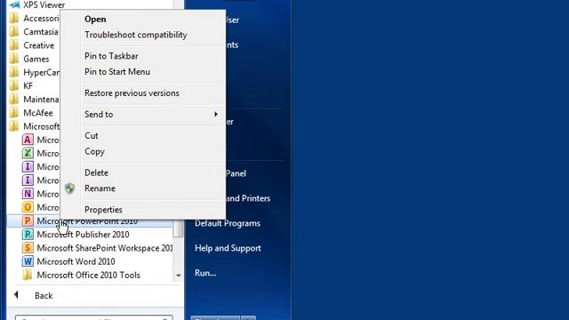Launch Microsoft Access via its red A icon

(x=28, y=140)
